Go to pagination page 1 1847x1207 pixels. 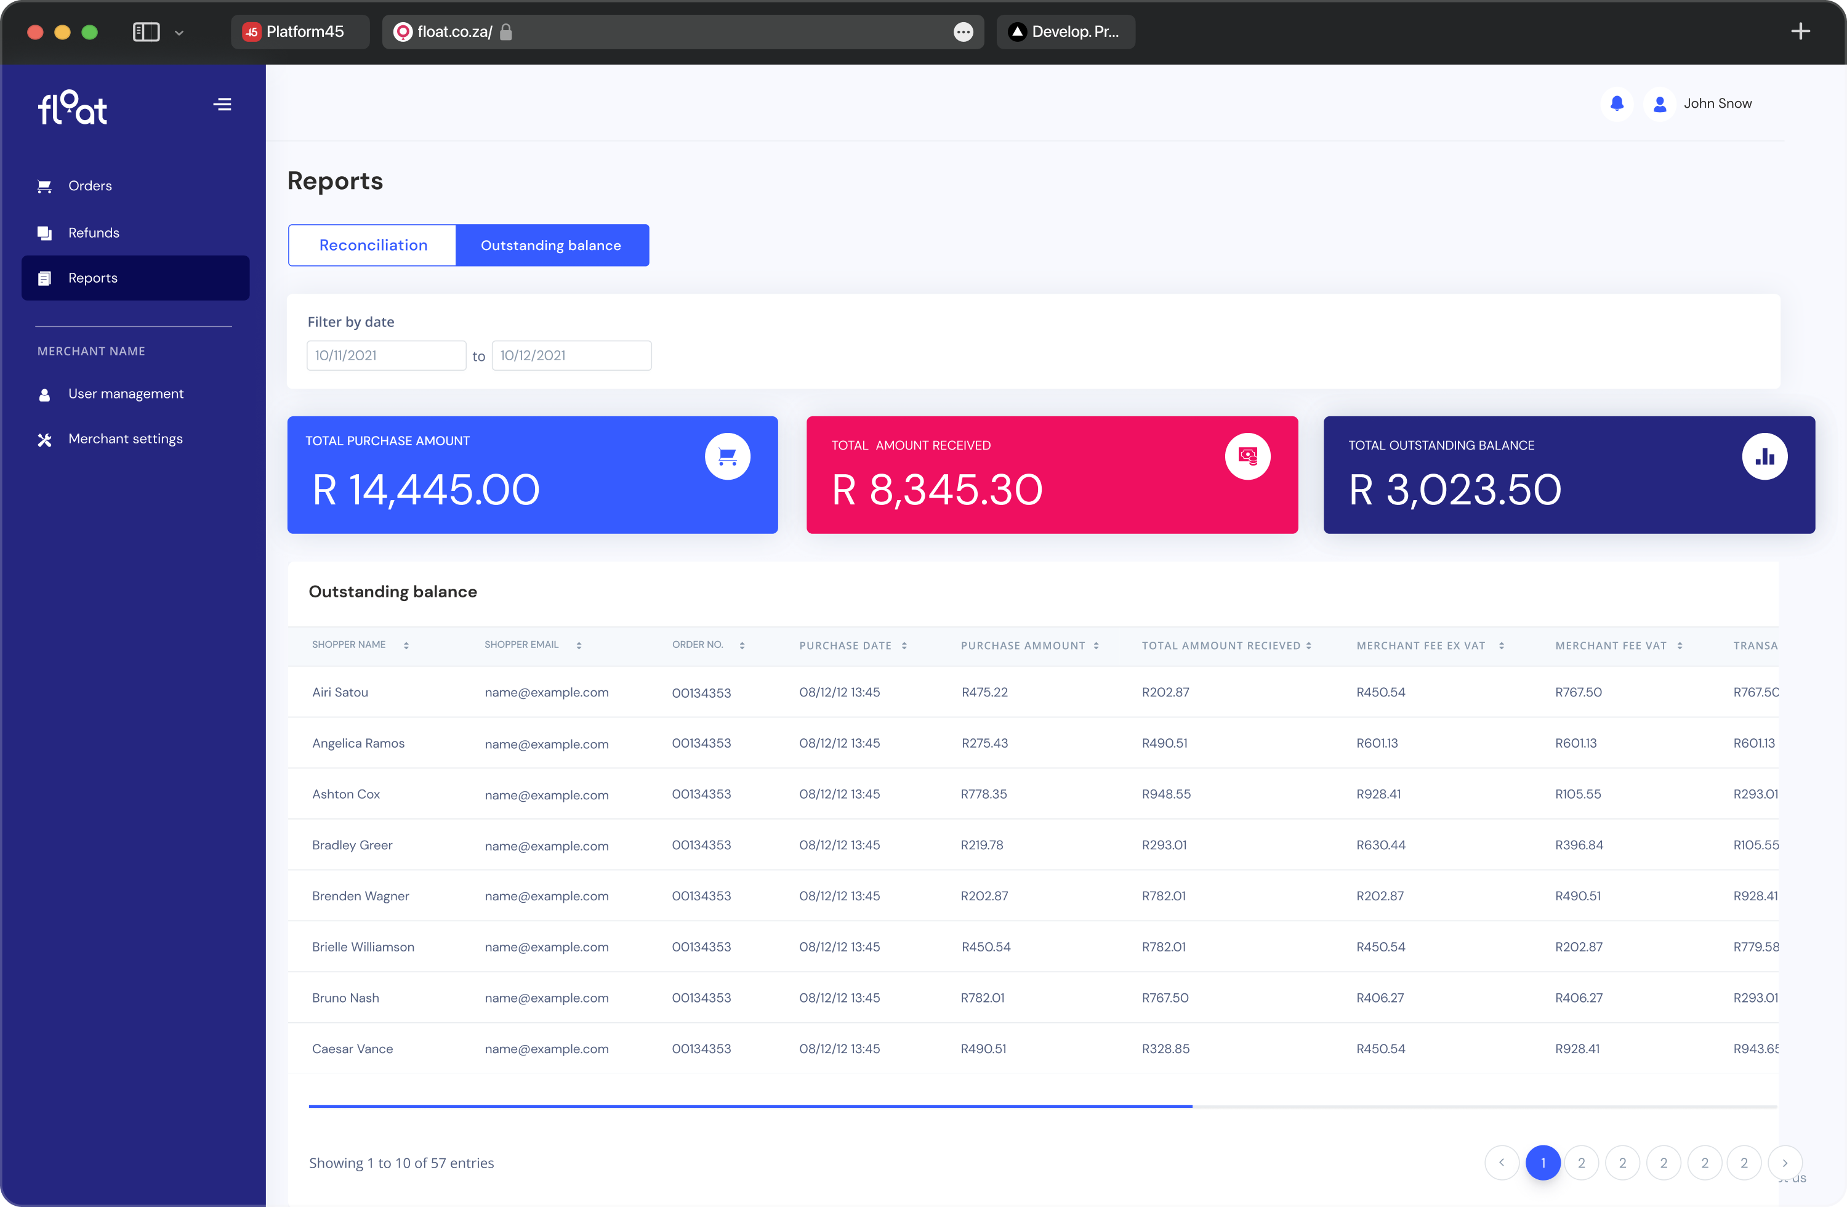click(x=1543, y=1163)
